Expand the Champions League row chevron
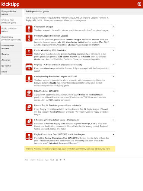This screenshot has height=191, width=143. coord(113,27)
